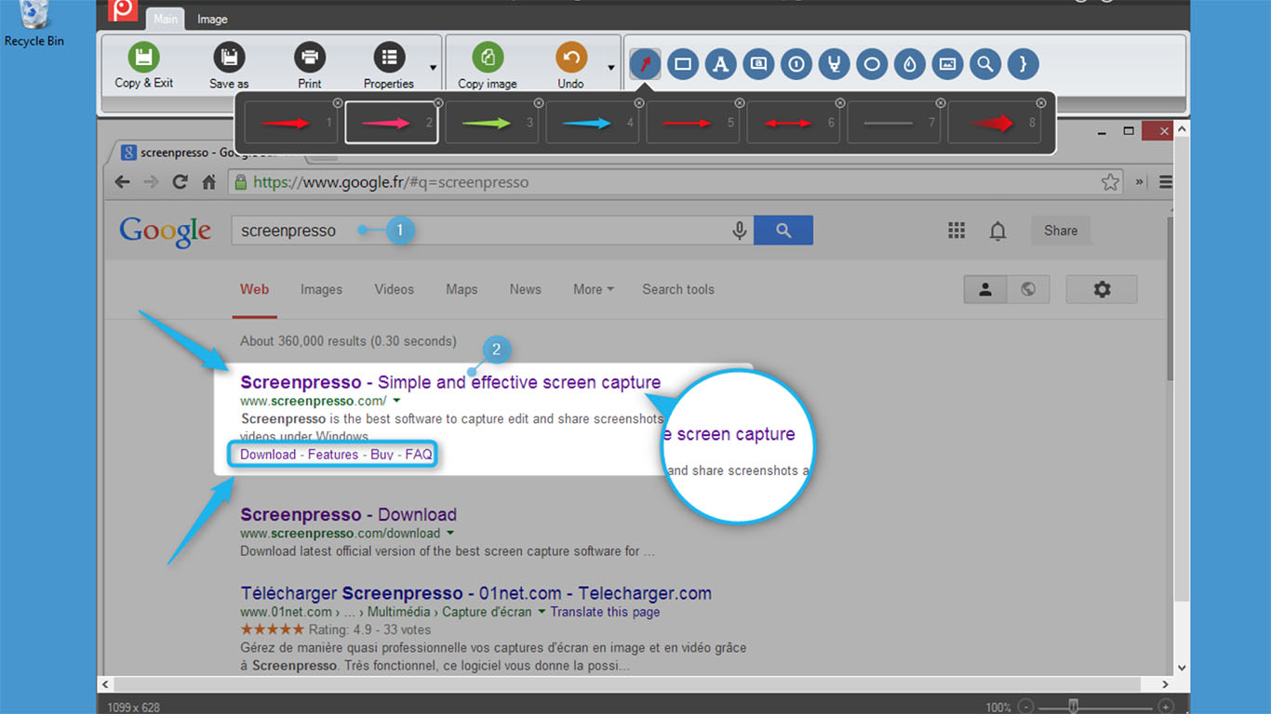Click the zoom slider handle
The width and height of the screenshot is (1271, 714).
(x=1073, y=706)
